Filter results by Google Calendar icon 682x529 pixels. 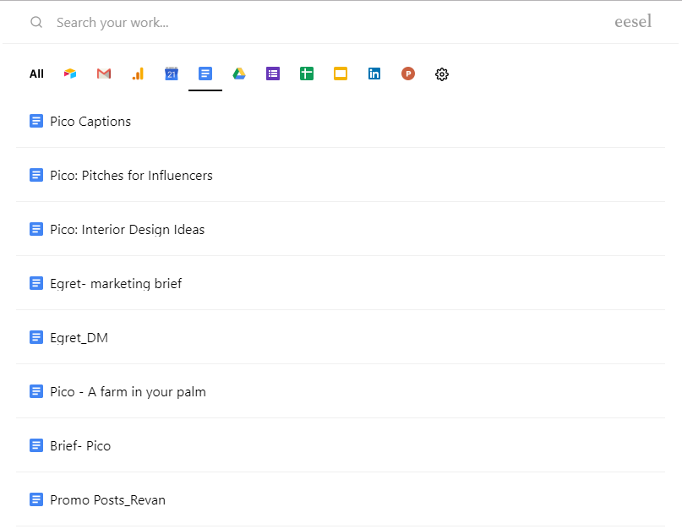click(172, 74)
